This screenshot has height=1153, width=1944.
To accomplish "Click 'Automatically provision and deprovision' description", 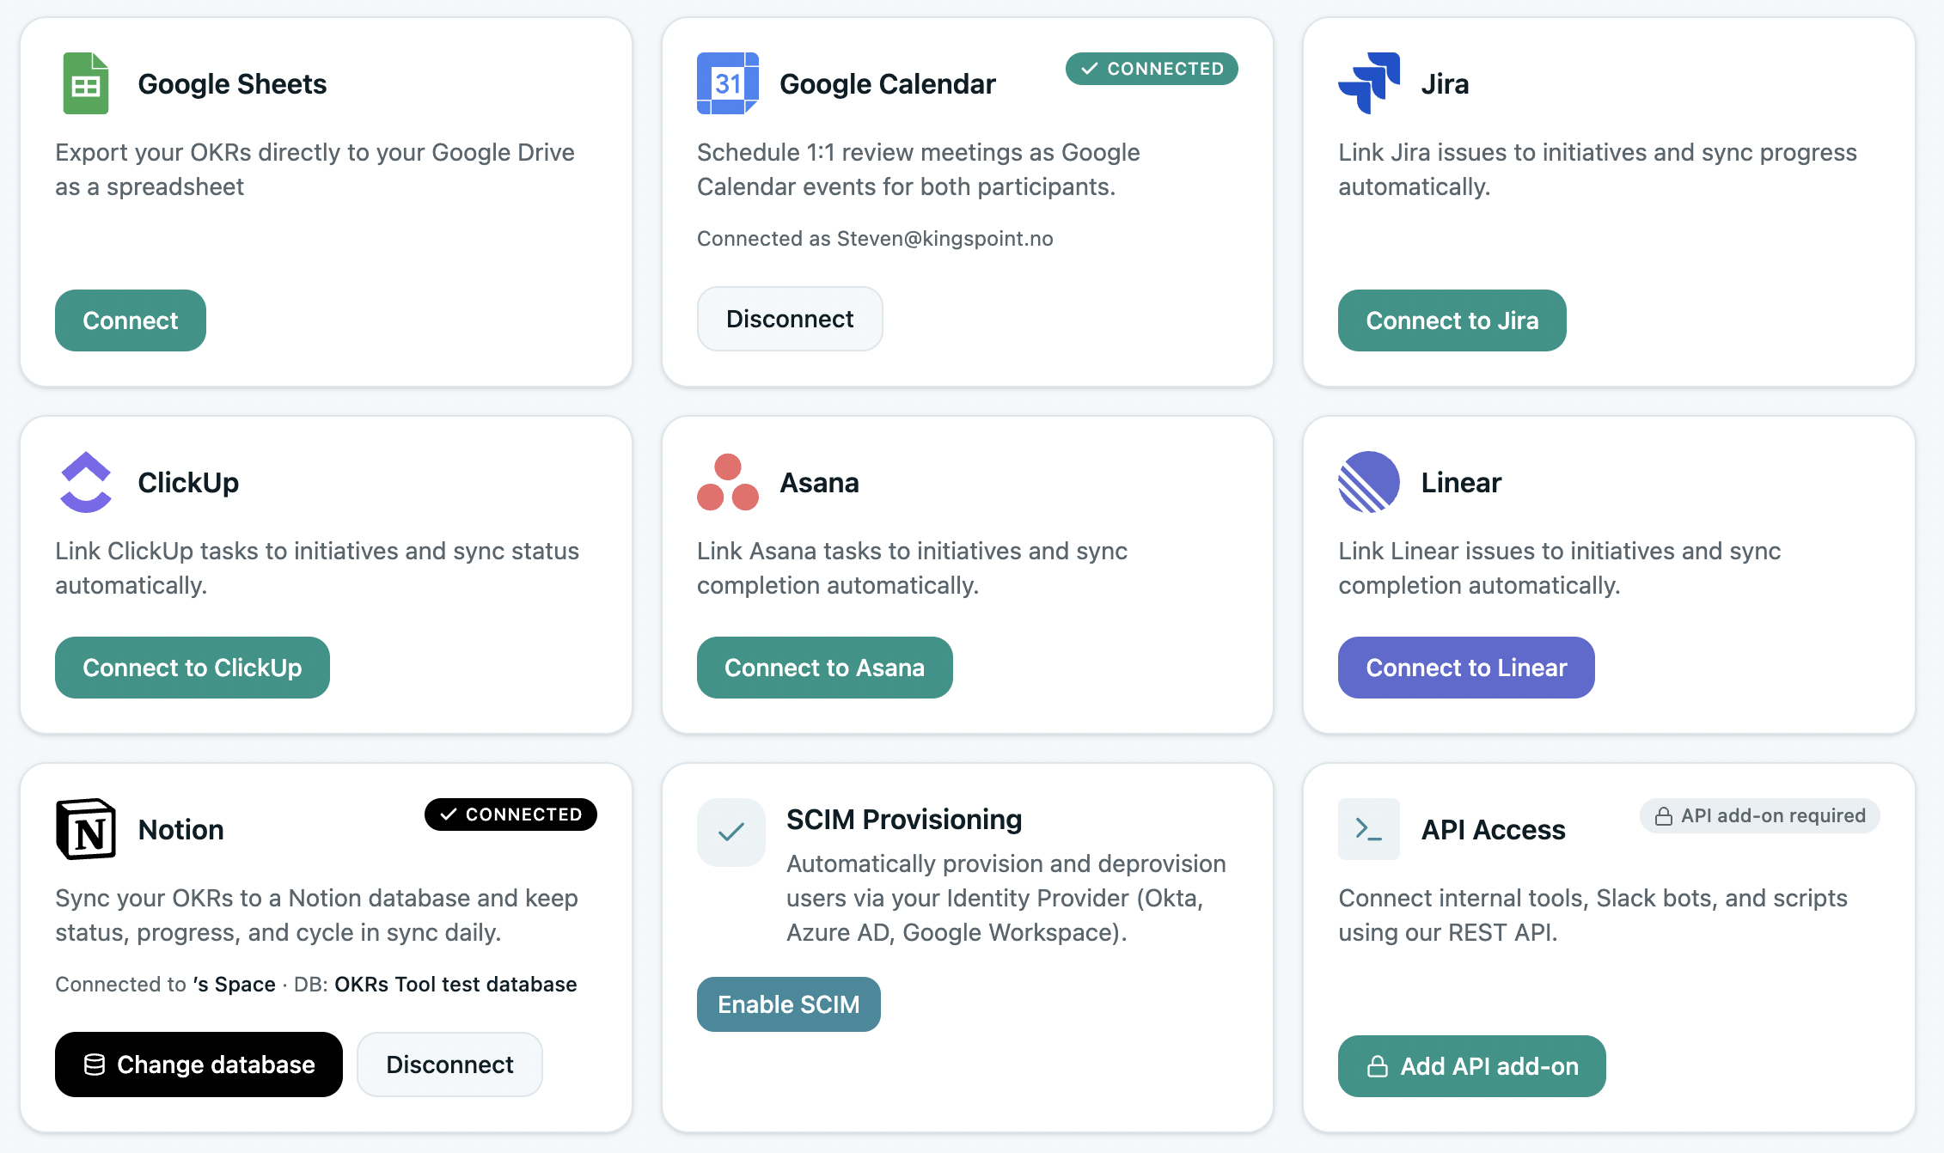I will [1006, 898].
